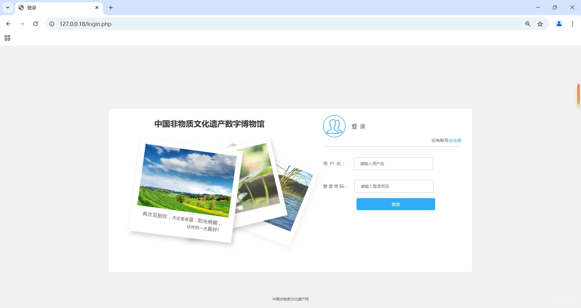Select the 登录 browser tab
The width and height of the screenshot is (581, 308).
[x=45, y=8]
